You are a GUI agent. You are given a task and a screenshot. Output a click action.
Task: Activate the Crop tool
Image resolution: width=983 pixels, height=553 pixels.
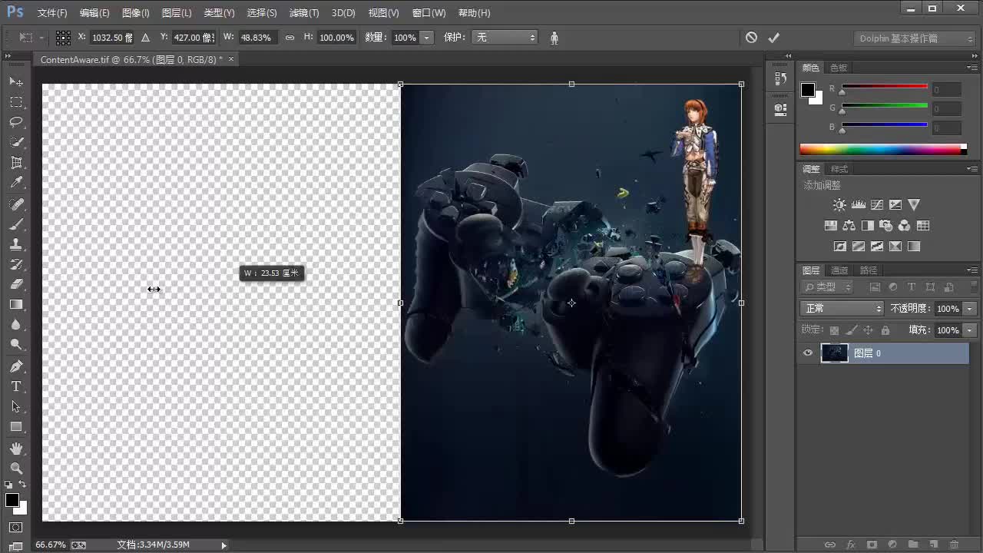(x=17, y=162)
